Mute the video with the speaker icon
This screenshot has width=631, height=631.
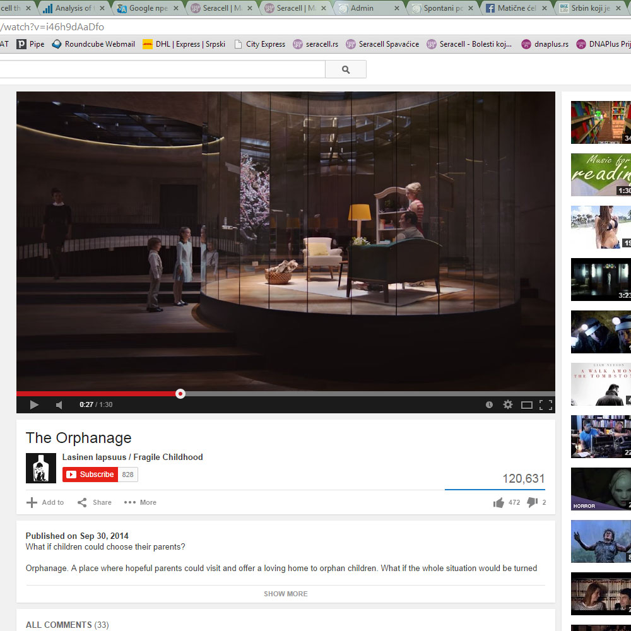[x=59, y=404]
